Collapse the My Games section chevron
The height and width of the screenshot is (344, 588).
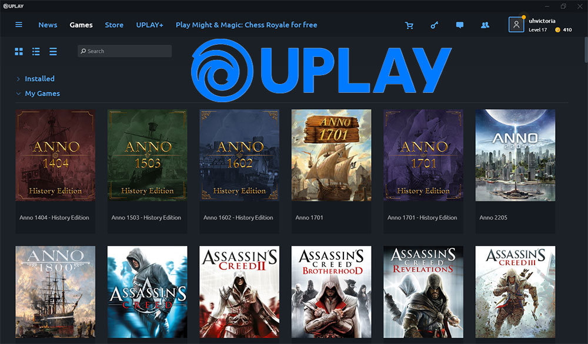click(x=18, y=93)
